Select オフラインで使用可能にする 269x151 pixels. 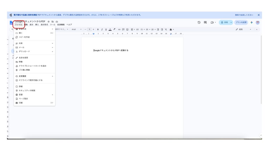point(34,80)
